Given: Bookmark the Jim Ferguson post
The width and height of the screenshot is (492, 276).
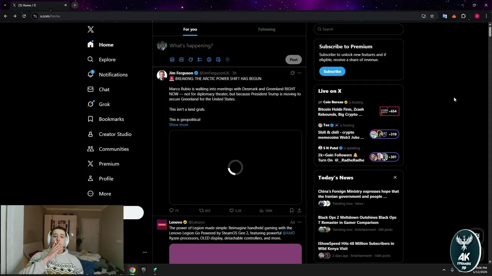Looking at the screenshot, I should click(292, 210).
